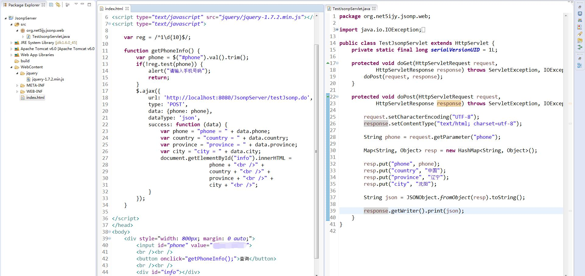The width and height of the screenshot is (585, 276).
Task: Fold the body block at line 38
Action: point(110,232)
